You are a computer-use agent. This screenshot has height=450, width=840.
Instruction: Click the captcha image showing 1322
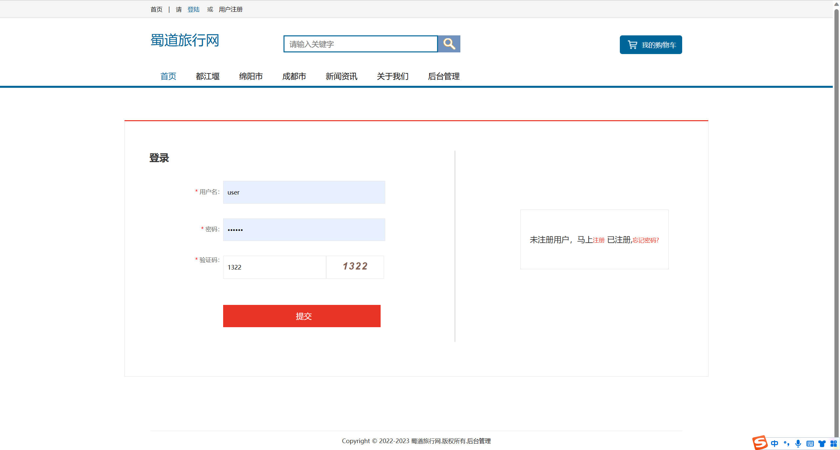pos(355,267)
